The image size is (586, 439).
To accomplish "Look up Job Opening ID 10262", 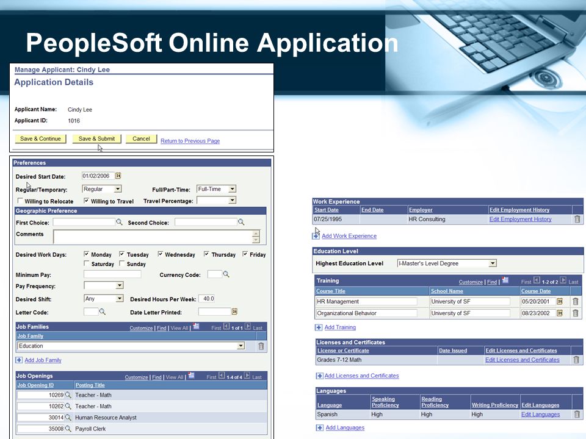I will click(68, 406).
